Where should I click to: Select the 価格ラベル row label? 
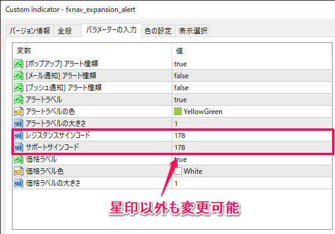[41, 159]
